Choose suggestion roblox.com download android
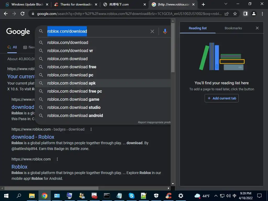Screen dimensions: 268x201 click(103, 115)
